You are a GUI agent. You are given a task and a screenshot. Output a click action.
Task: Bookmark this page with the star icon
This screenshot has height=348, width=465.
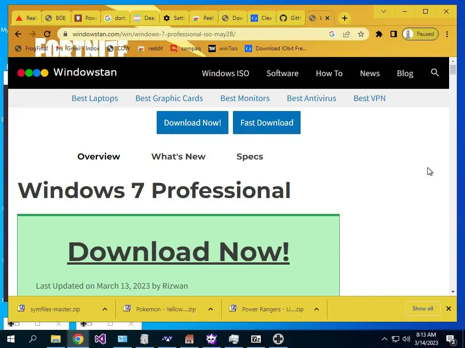(x=361, y=34)
